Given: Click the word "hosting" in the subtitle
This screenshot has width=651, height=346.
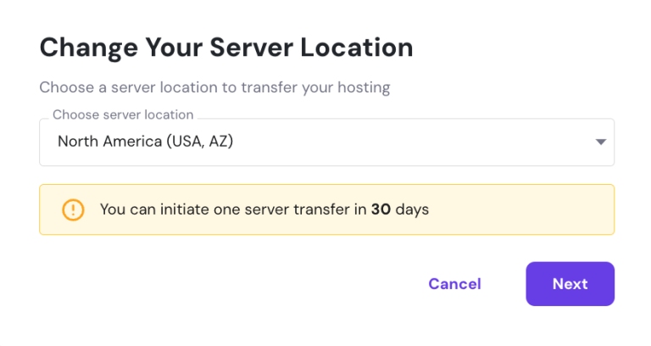Looking at the screenshot, I should coord(364,87).
